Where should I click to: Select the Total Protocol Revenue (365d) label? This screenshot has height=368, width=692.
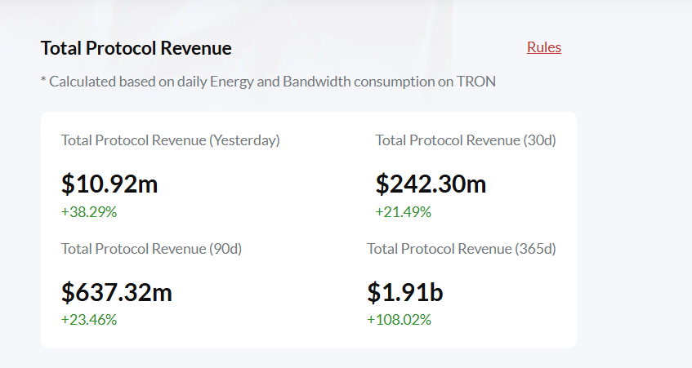tap(461, 248)
